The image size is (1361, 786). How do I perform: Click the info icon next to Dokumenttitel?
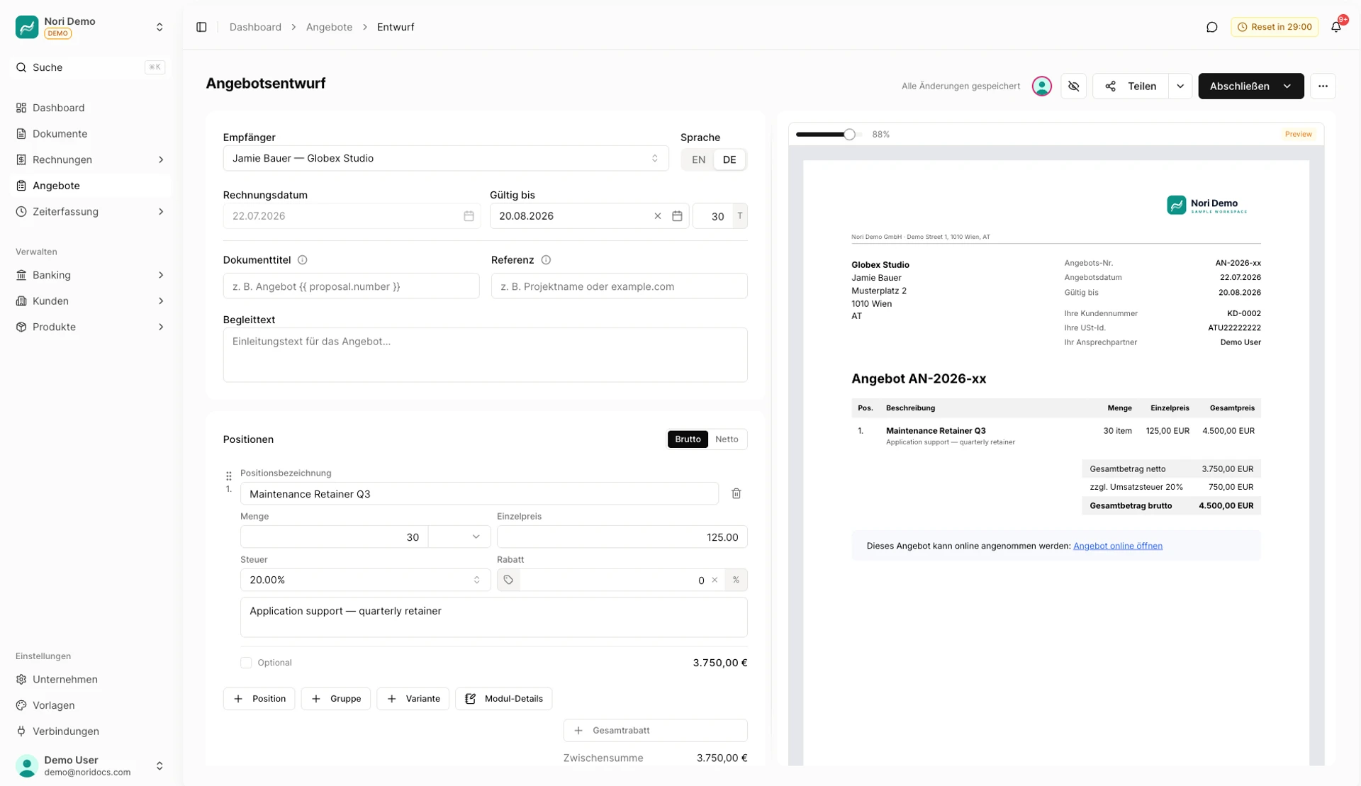[303, 260]
